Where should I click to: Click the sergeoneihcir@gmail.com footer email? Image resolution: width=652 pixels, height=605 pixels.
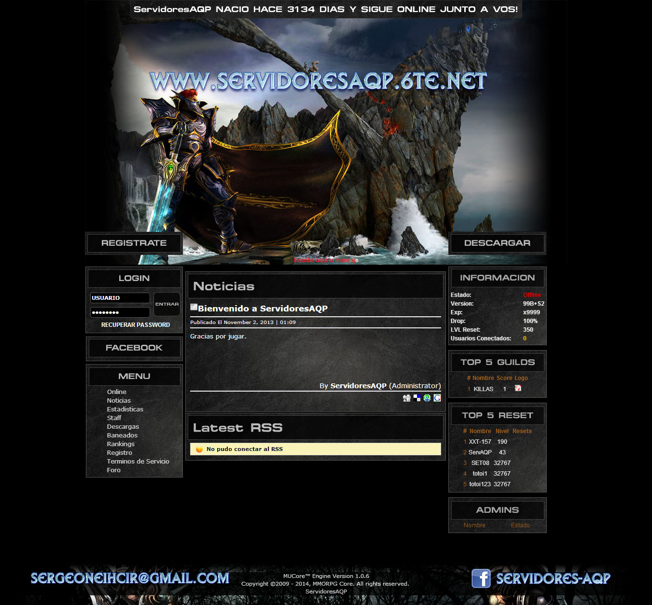click(130, 578)
